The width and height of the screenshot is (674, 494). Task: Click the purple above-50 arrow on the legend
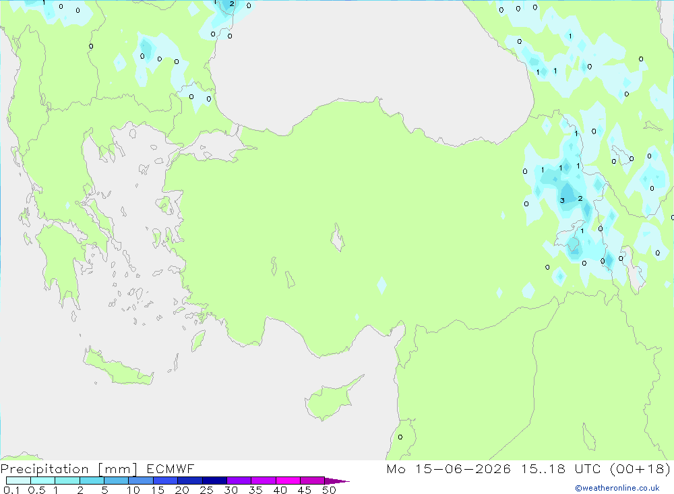tap(336, 481)
